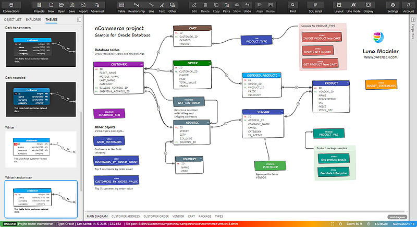Choose the Other objects tool

point(173,7)
